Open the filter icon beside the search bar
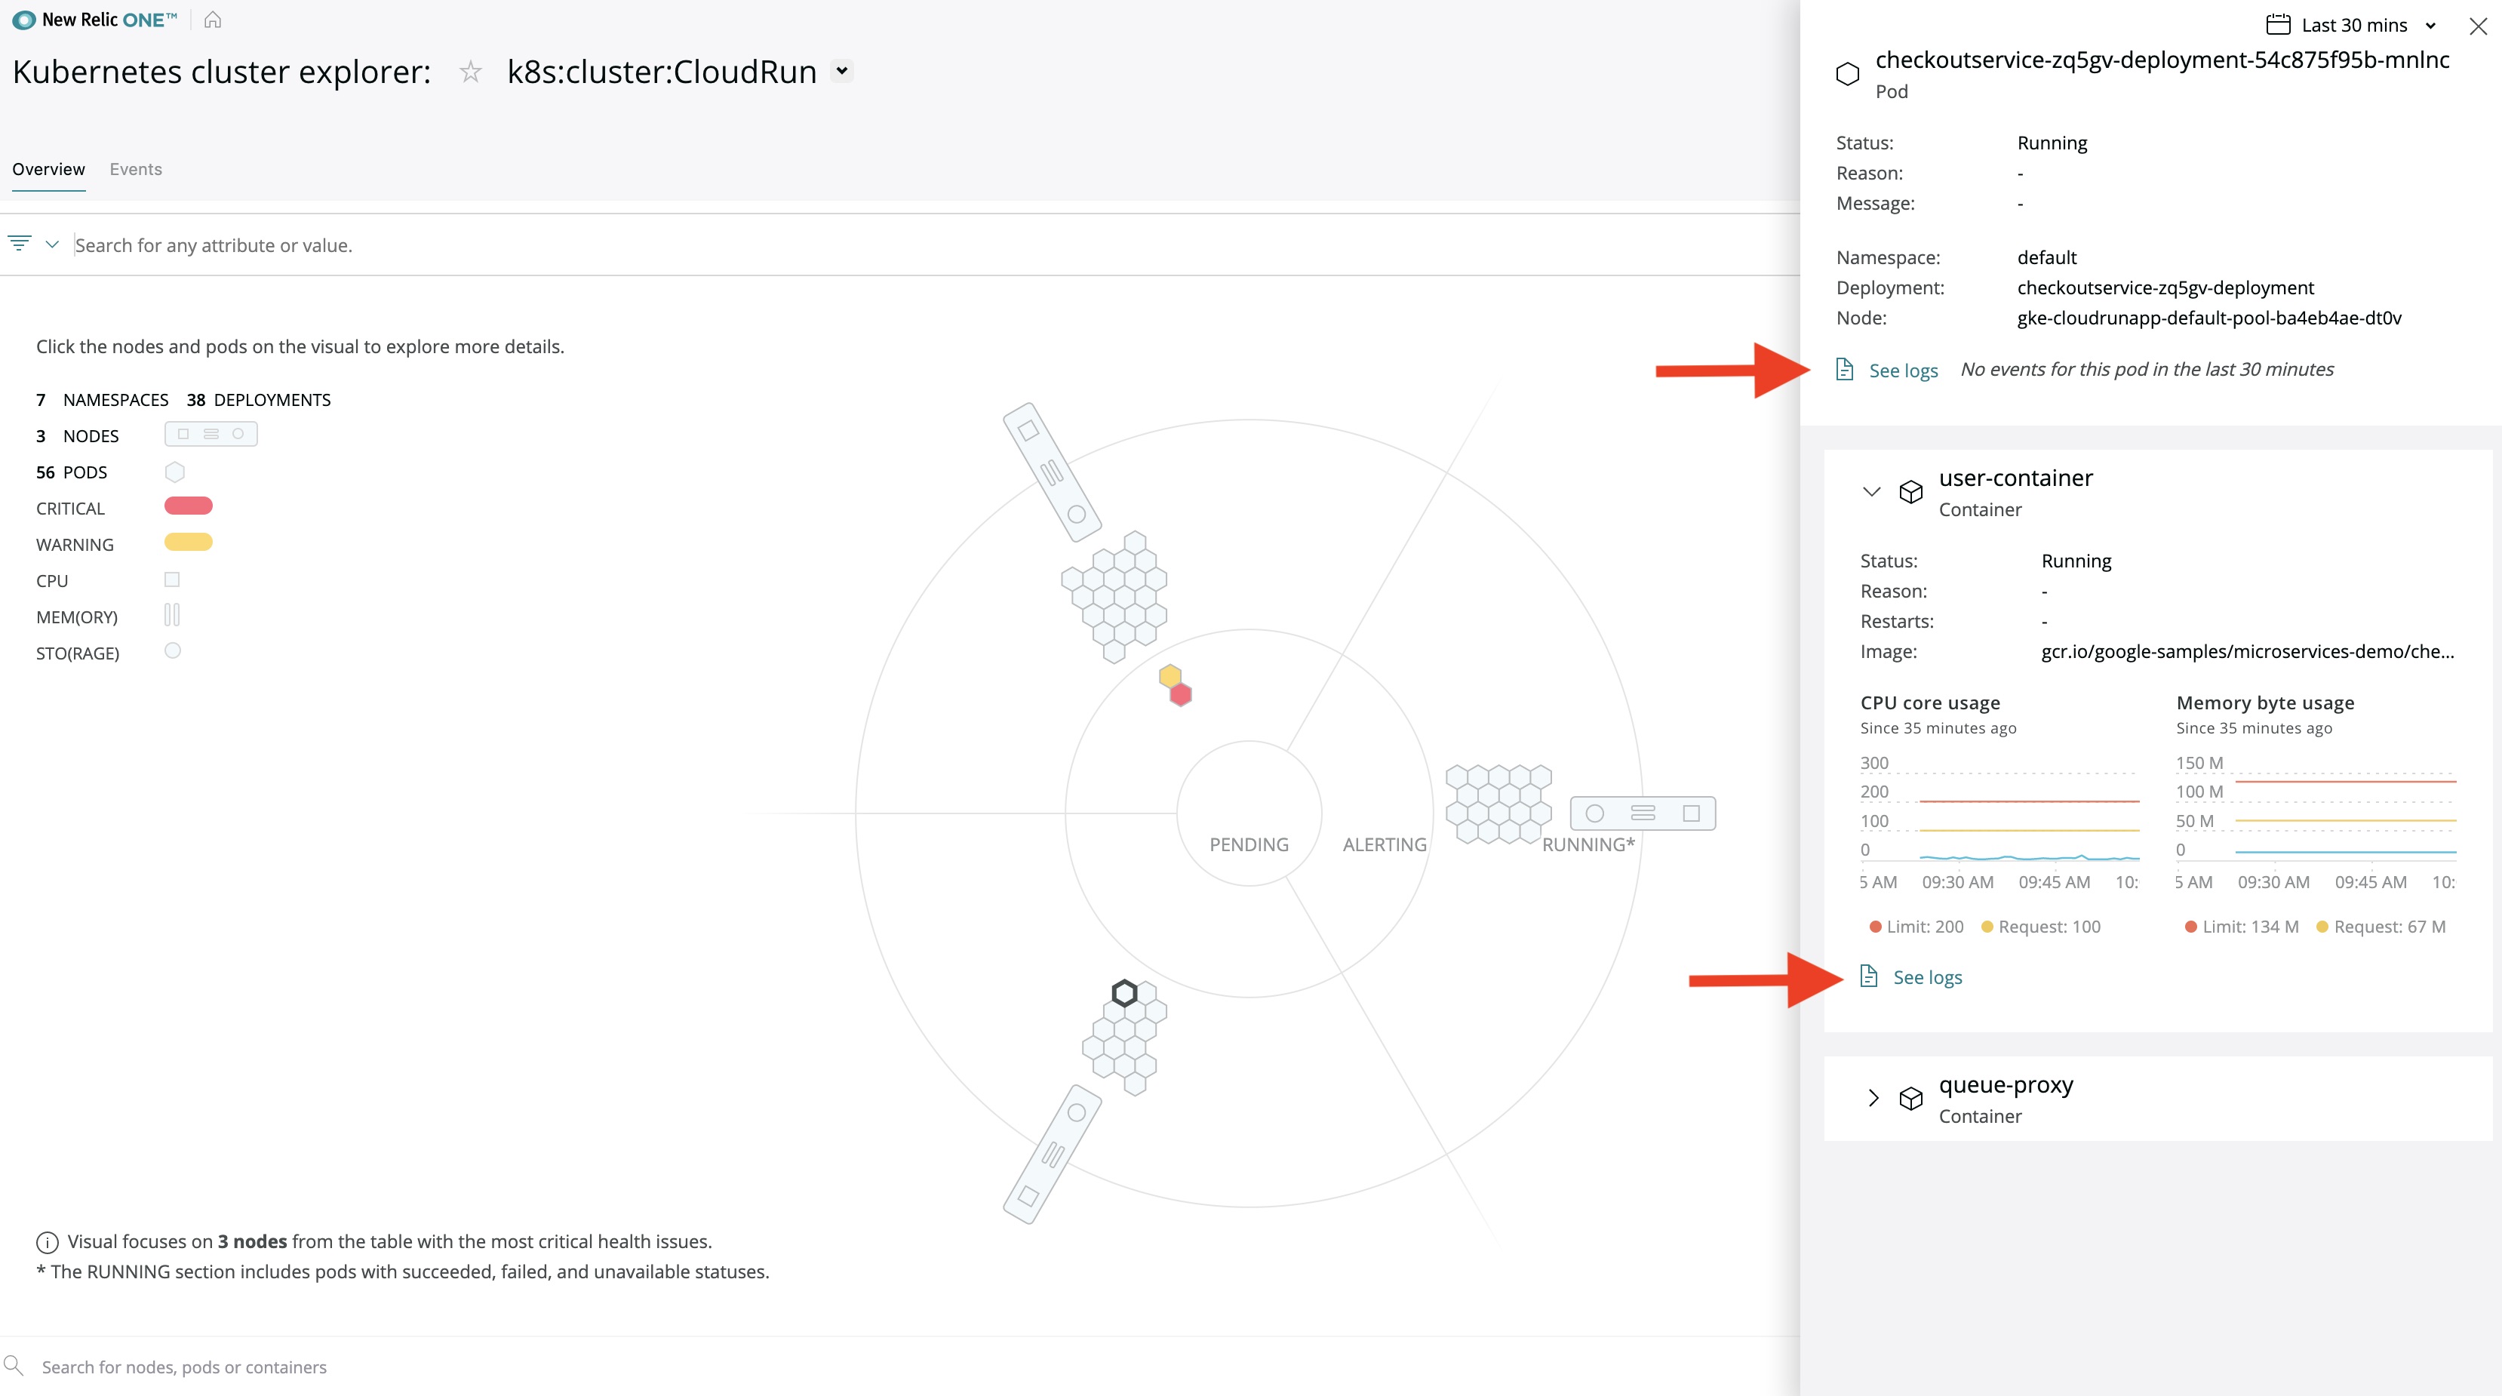This screenshot has width=2502, height=1396. tap(20, 243)
